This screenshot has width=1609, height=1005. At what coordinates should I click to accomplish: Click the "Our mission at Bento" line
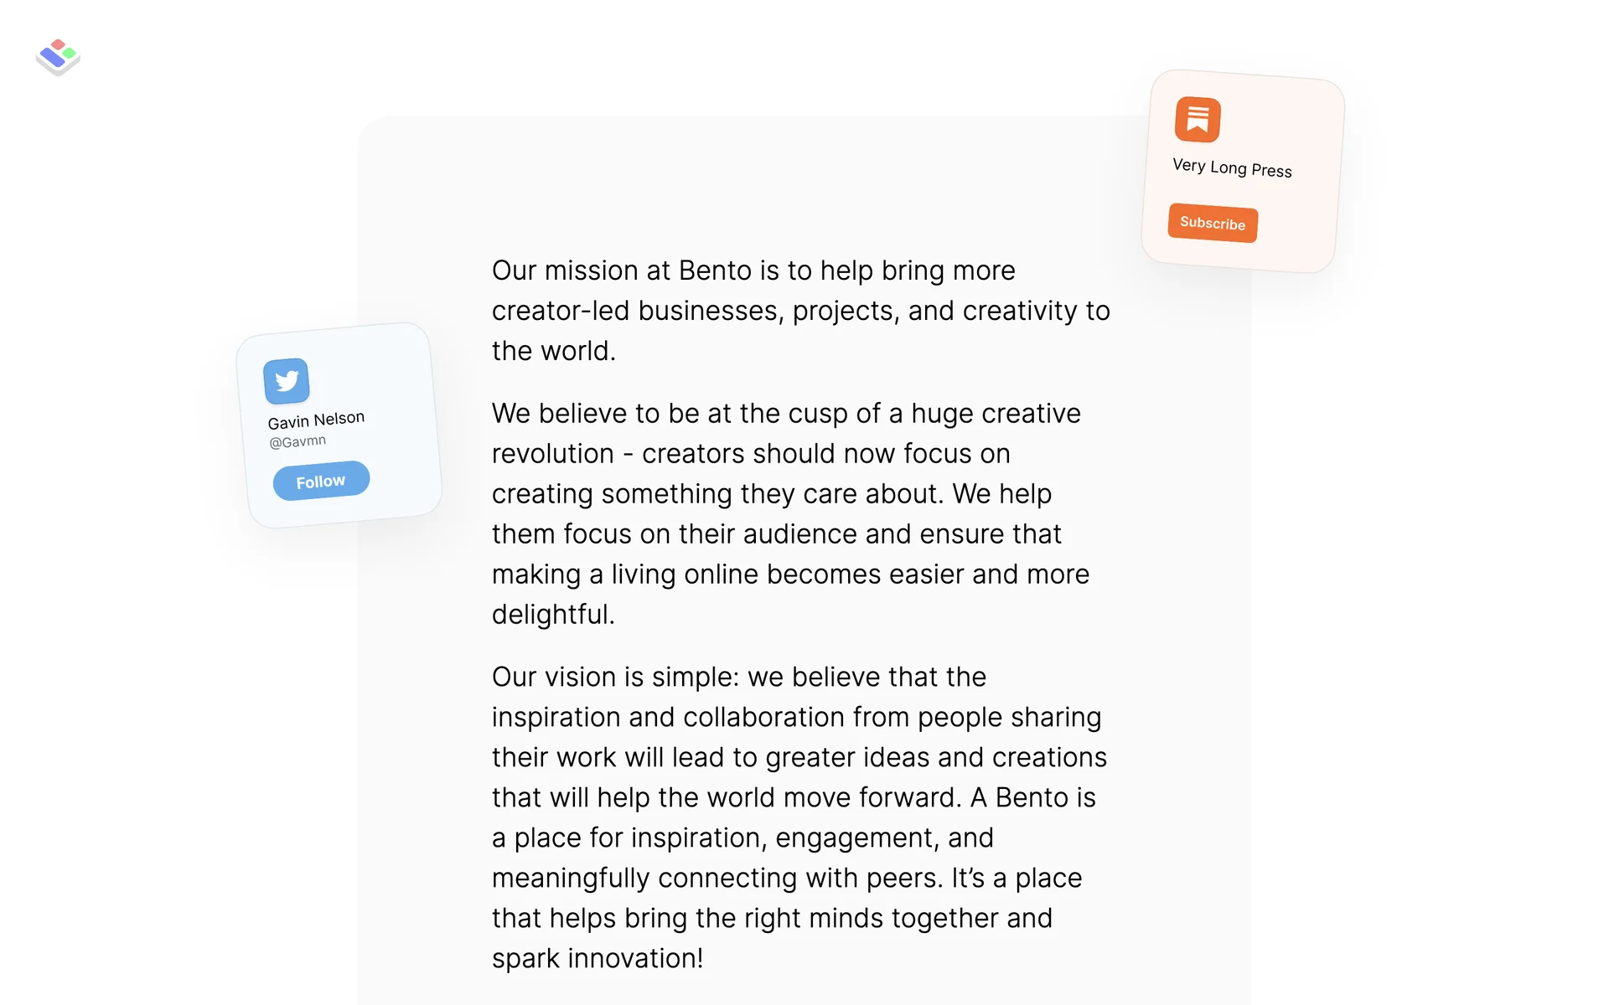pos(753,271)
